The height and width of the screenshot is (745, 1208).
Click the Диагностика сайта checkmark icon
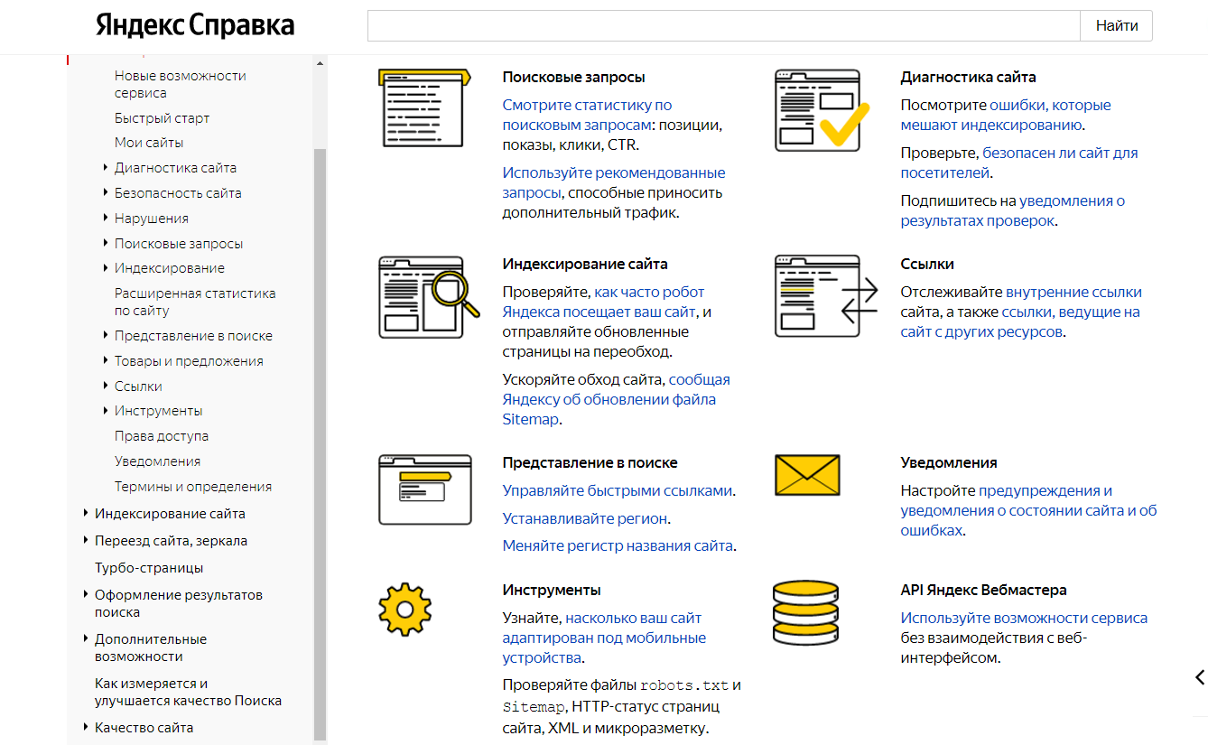[x=822, y=110]
